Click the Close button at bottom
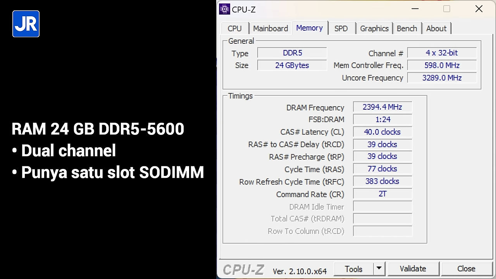 pyautogui.click(x=466, y=269)
